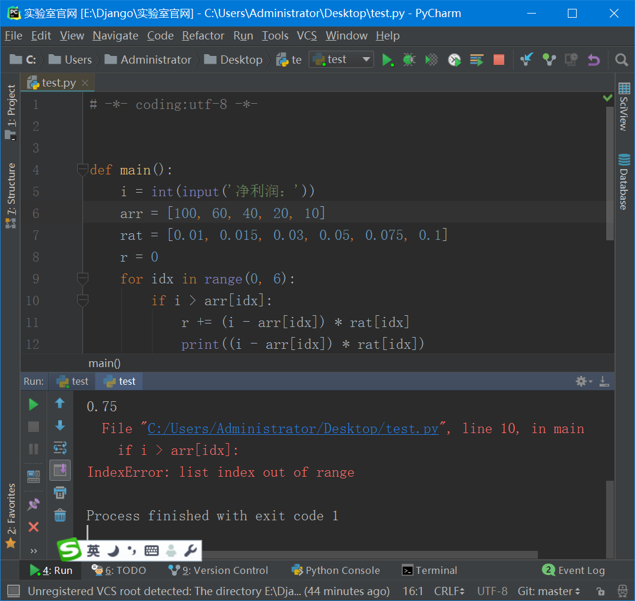The width and height of the screenshot is (635, 601).
Task: Open the Git: master branch menu
Action: point(549,592)
